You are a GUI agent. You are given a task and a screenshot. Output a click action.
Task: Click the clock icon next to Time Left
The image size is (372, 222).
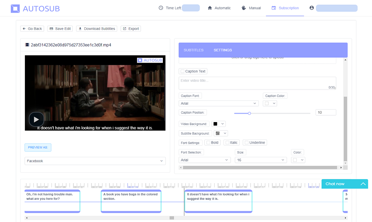160,7
